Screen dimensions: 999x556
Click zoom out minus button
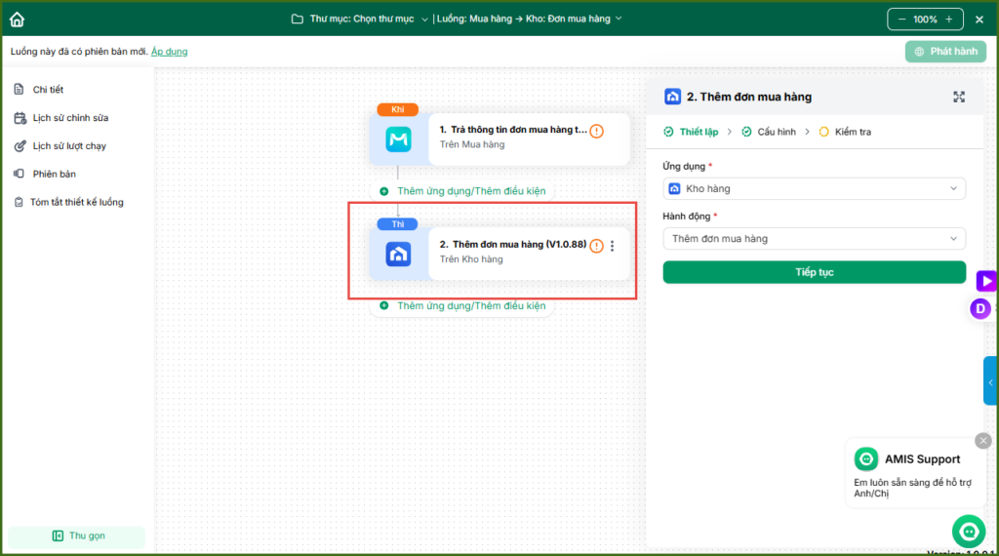[900, 20]
